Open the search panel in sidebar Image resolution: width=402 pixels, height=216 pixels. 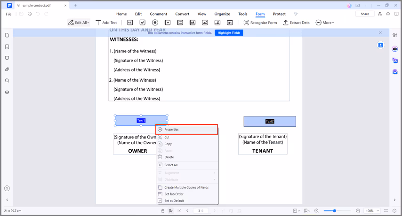[7, 81]
